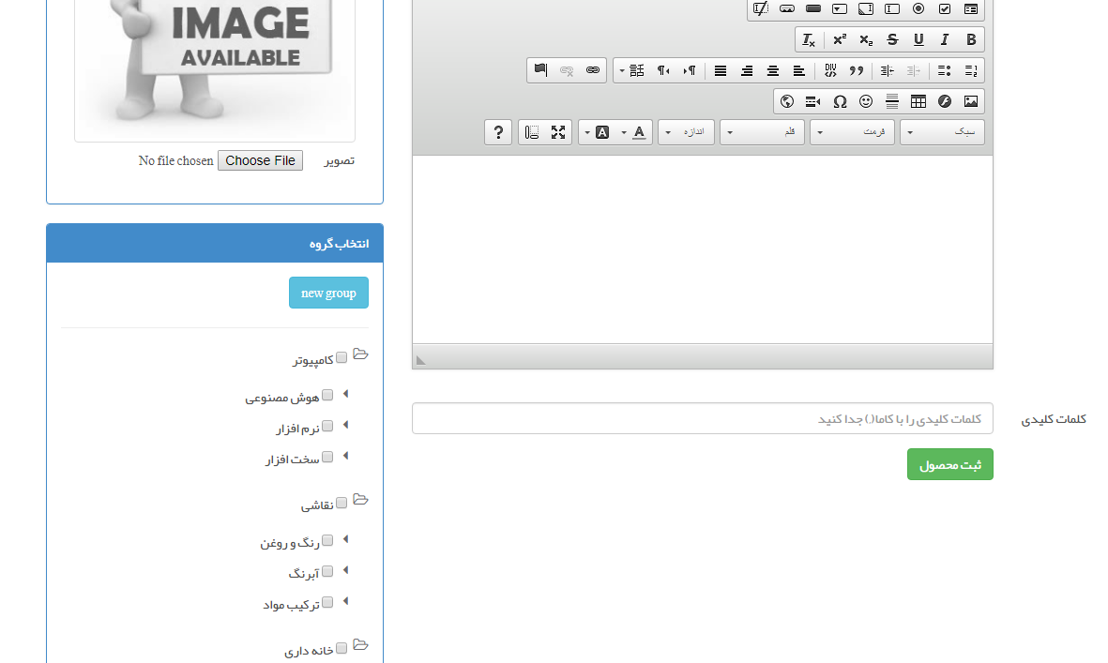Click the keywords input field
Image resolution: width=1108 pixels, height=663 pixels.
tap(702, 418)
